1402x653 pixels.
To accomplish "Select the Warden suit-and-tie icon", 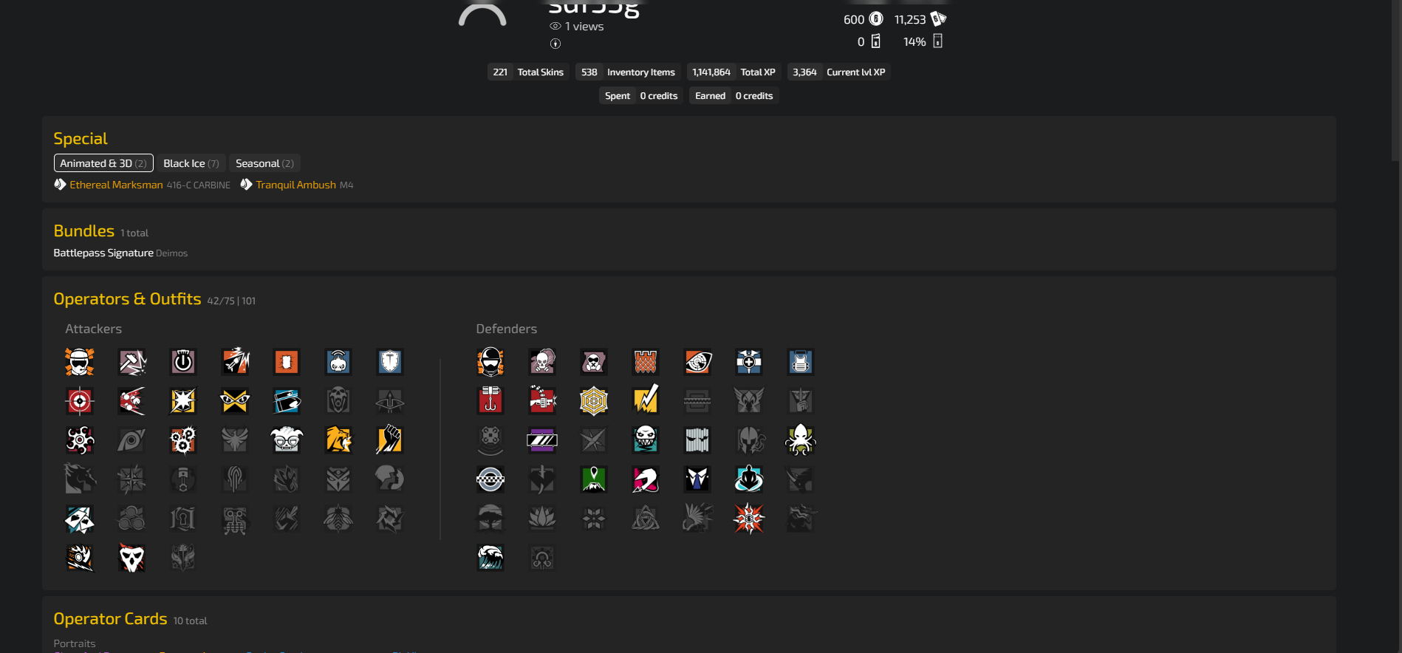I will (697, 479).
